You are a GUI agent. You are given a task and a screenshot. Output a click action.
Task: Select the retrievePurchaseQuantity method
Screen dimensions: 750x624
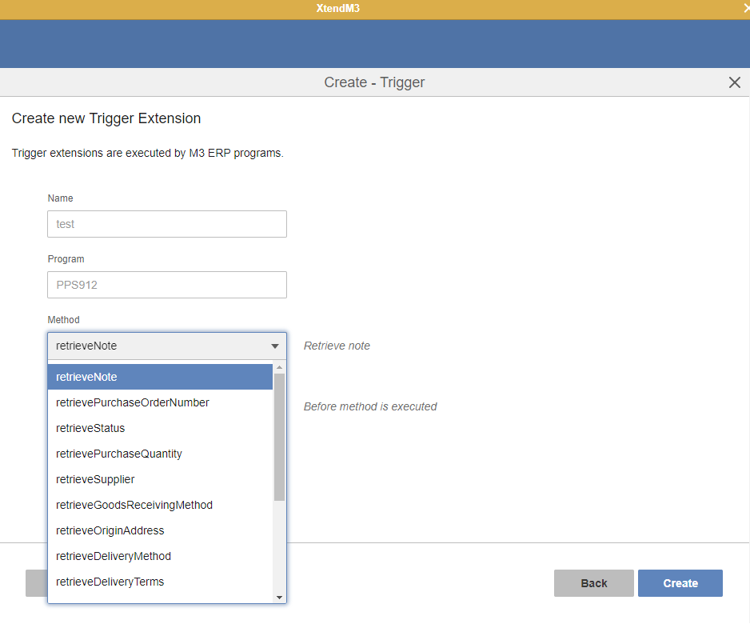[x=160, y=454]
